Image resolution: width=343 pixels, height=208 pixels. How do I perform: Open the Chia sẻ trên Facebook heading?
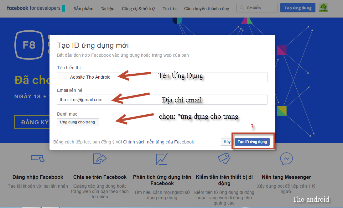[x=100, y=177]
